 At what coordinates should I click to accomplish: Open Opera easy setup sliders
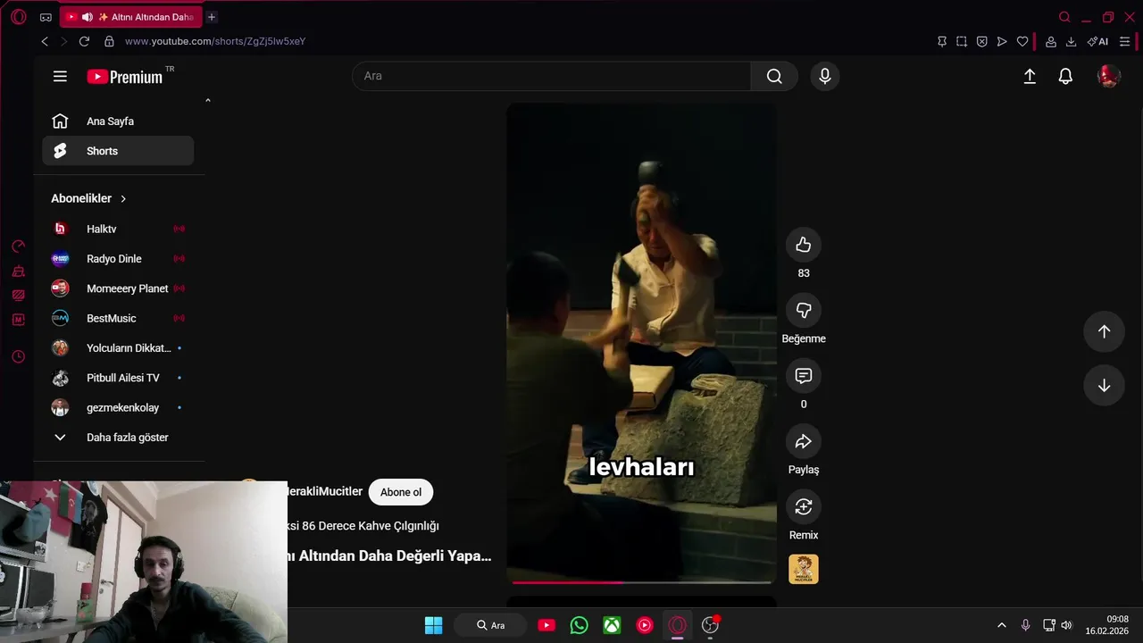click(1124, 41)
